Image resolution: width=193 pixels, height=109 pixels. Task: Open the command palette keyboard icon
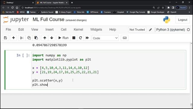click(x=125, y=38)
